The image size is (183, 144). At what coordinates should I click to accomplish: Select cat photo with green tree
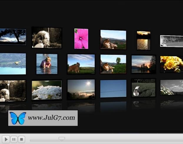(x=113, y=64)
